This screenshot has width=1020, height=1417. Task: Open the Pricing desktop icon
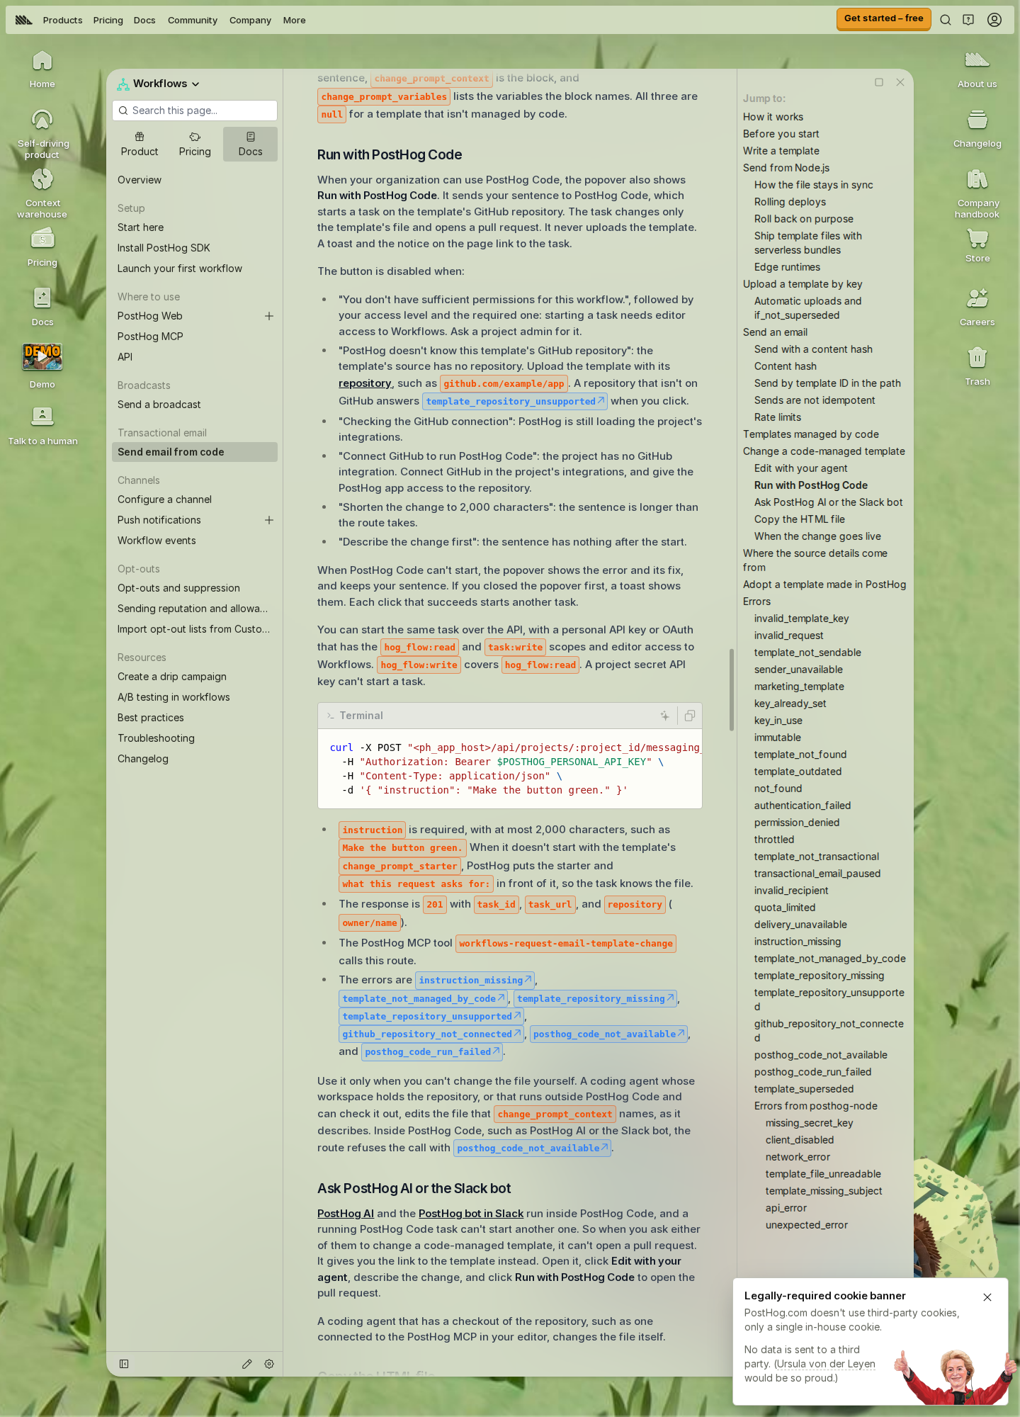coord(42,248)
